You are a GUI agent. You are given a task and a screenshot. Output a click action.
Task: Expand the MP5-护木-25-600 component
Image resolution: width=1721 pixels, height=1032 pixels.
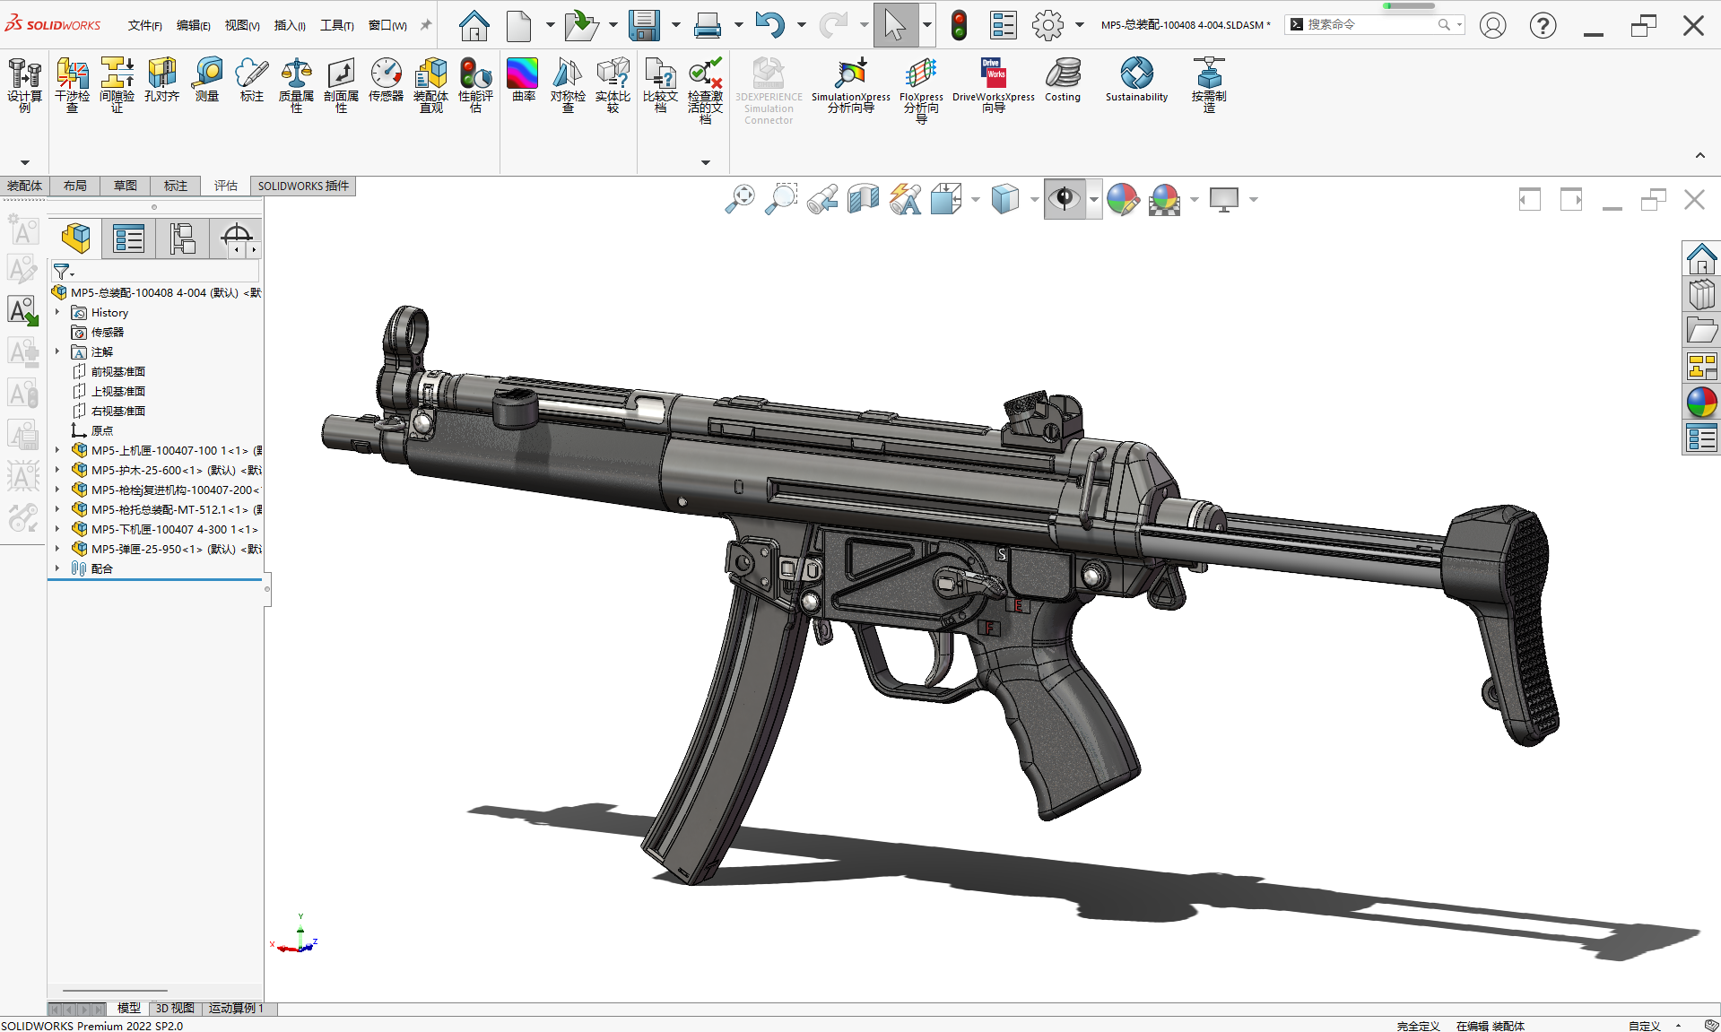pyautogui.click(x=57, y=470)
